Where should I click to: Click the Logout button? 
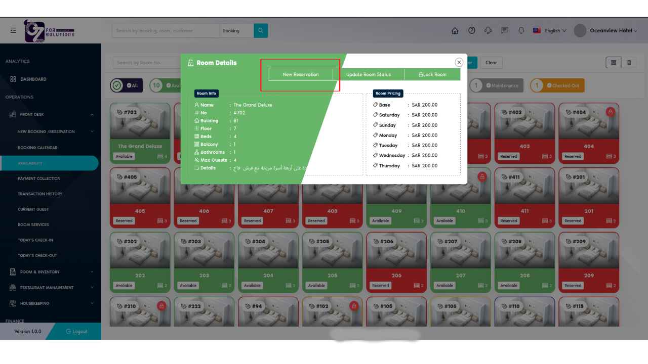pyautogui.click(x=77, y=332)
